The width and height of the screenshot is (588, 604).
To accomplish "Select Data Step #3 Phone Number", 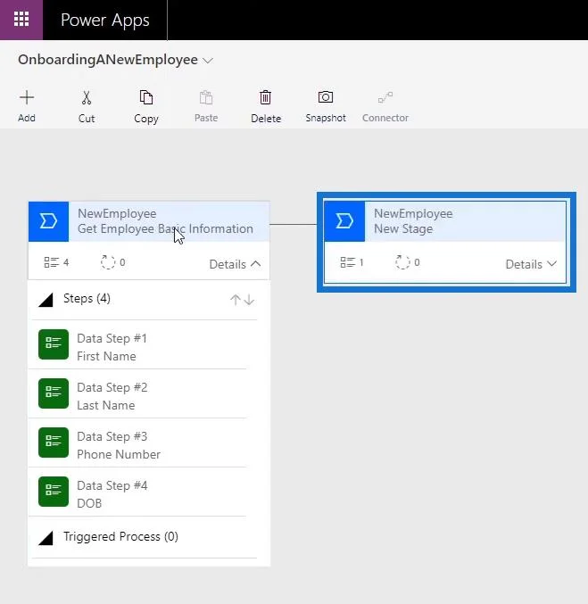I will click(x=138, y=443).
